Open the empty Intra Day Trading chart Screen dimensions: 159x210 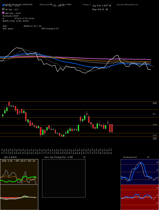tap(64, 178)
